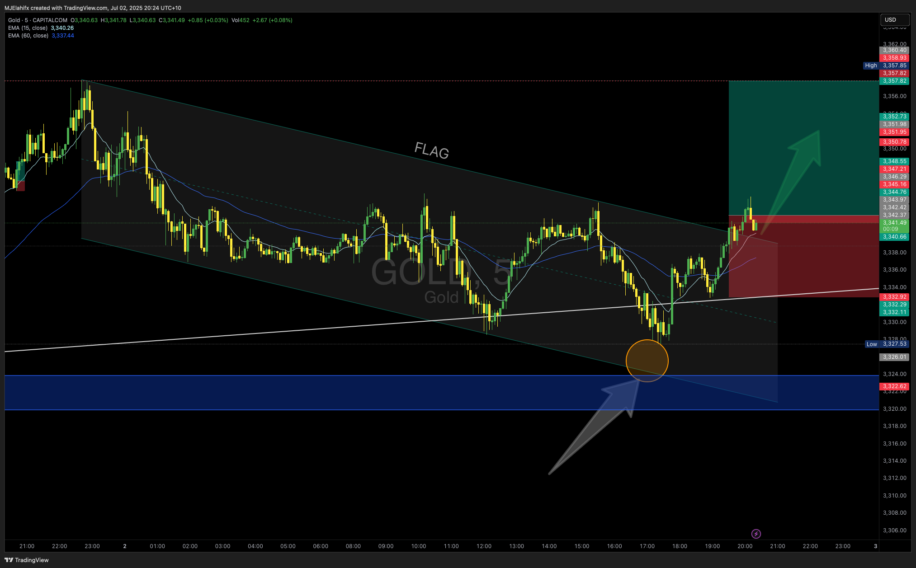This screenshot has height=568, width=916.
Task: Click the bold date label 3 on time axis
Action: tap(875, 546)
